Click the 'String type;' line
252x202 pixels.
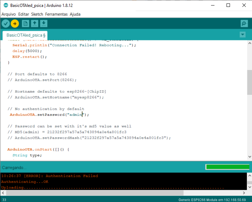27,155
